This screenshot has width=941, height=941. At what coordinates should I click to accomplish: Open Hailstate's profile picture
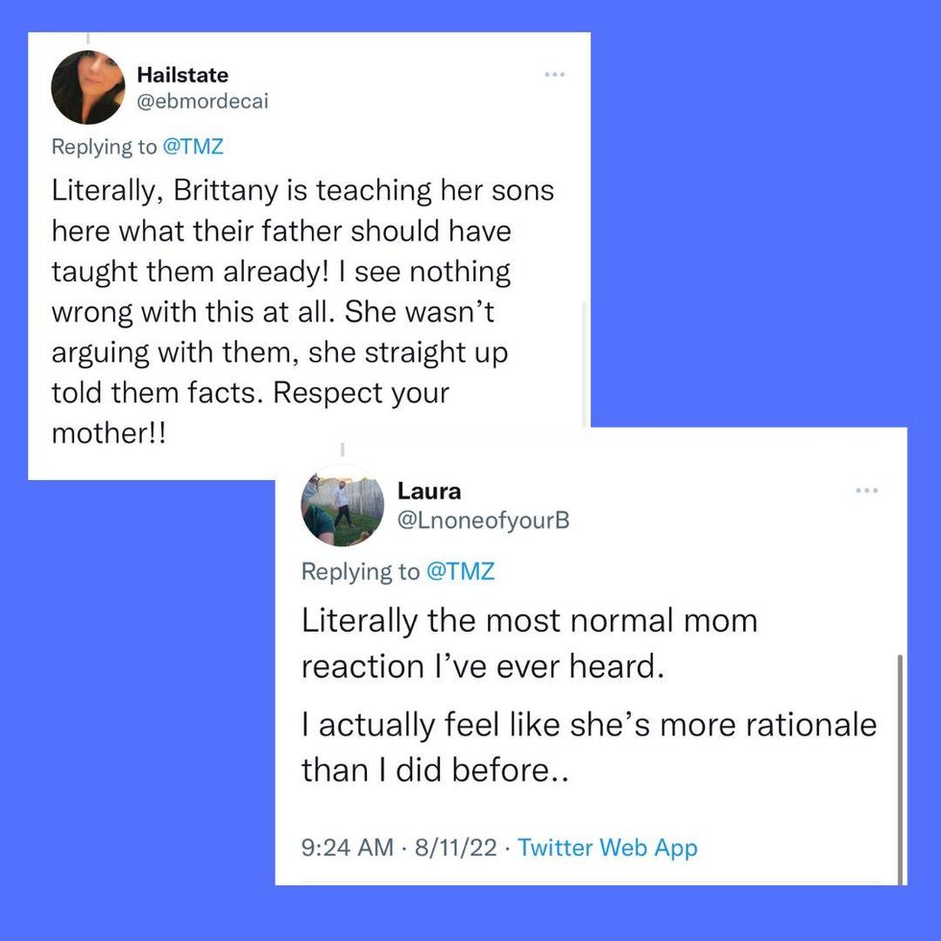[x=88, y=88]
